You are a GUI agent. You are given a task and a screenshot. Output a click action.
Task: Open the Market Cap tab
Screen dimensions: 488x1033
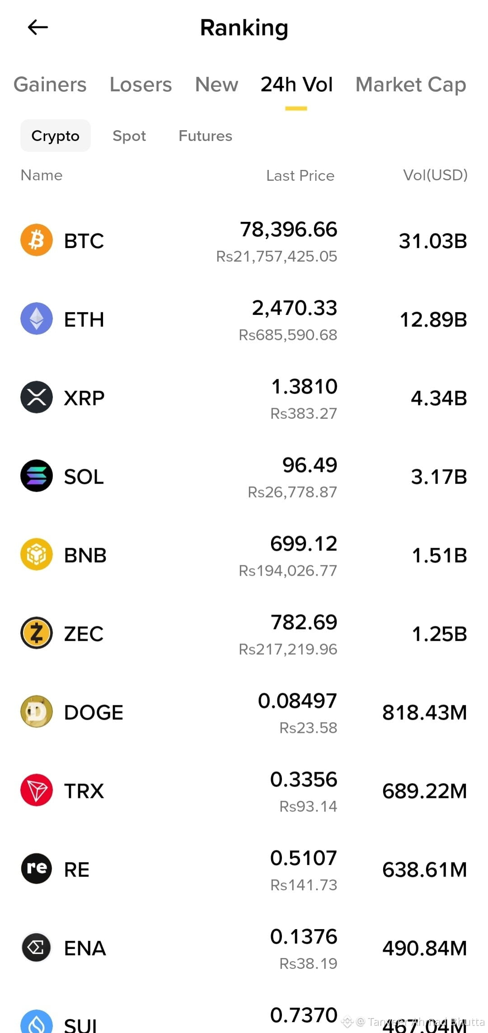tap(411, 85)
